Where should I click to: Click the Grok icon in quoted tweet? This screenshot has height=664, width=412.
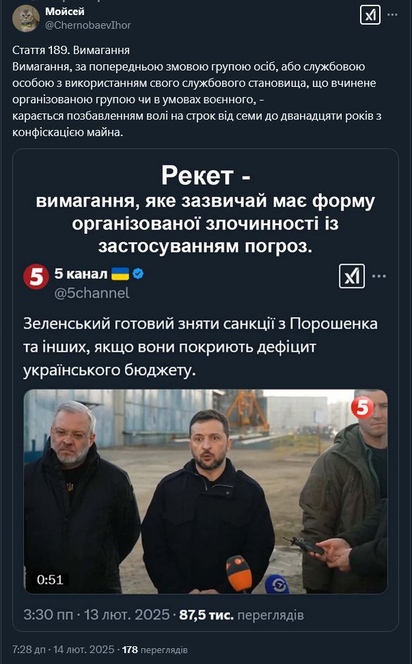point(352,276)
